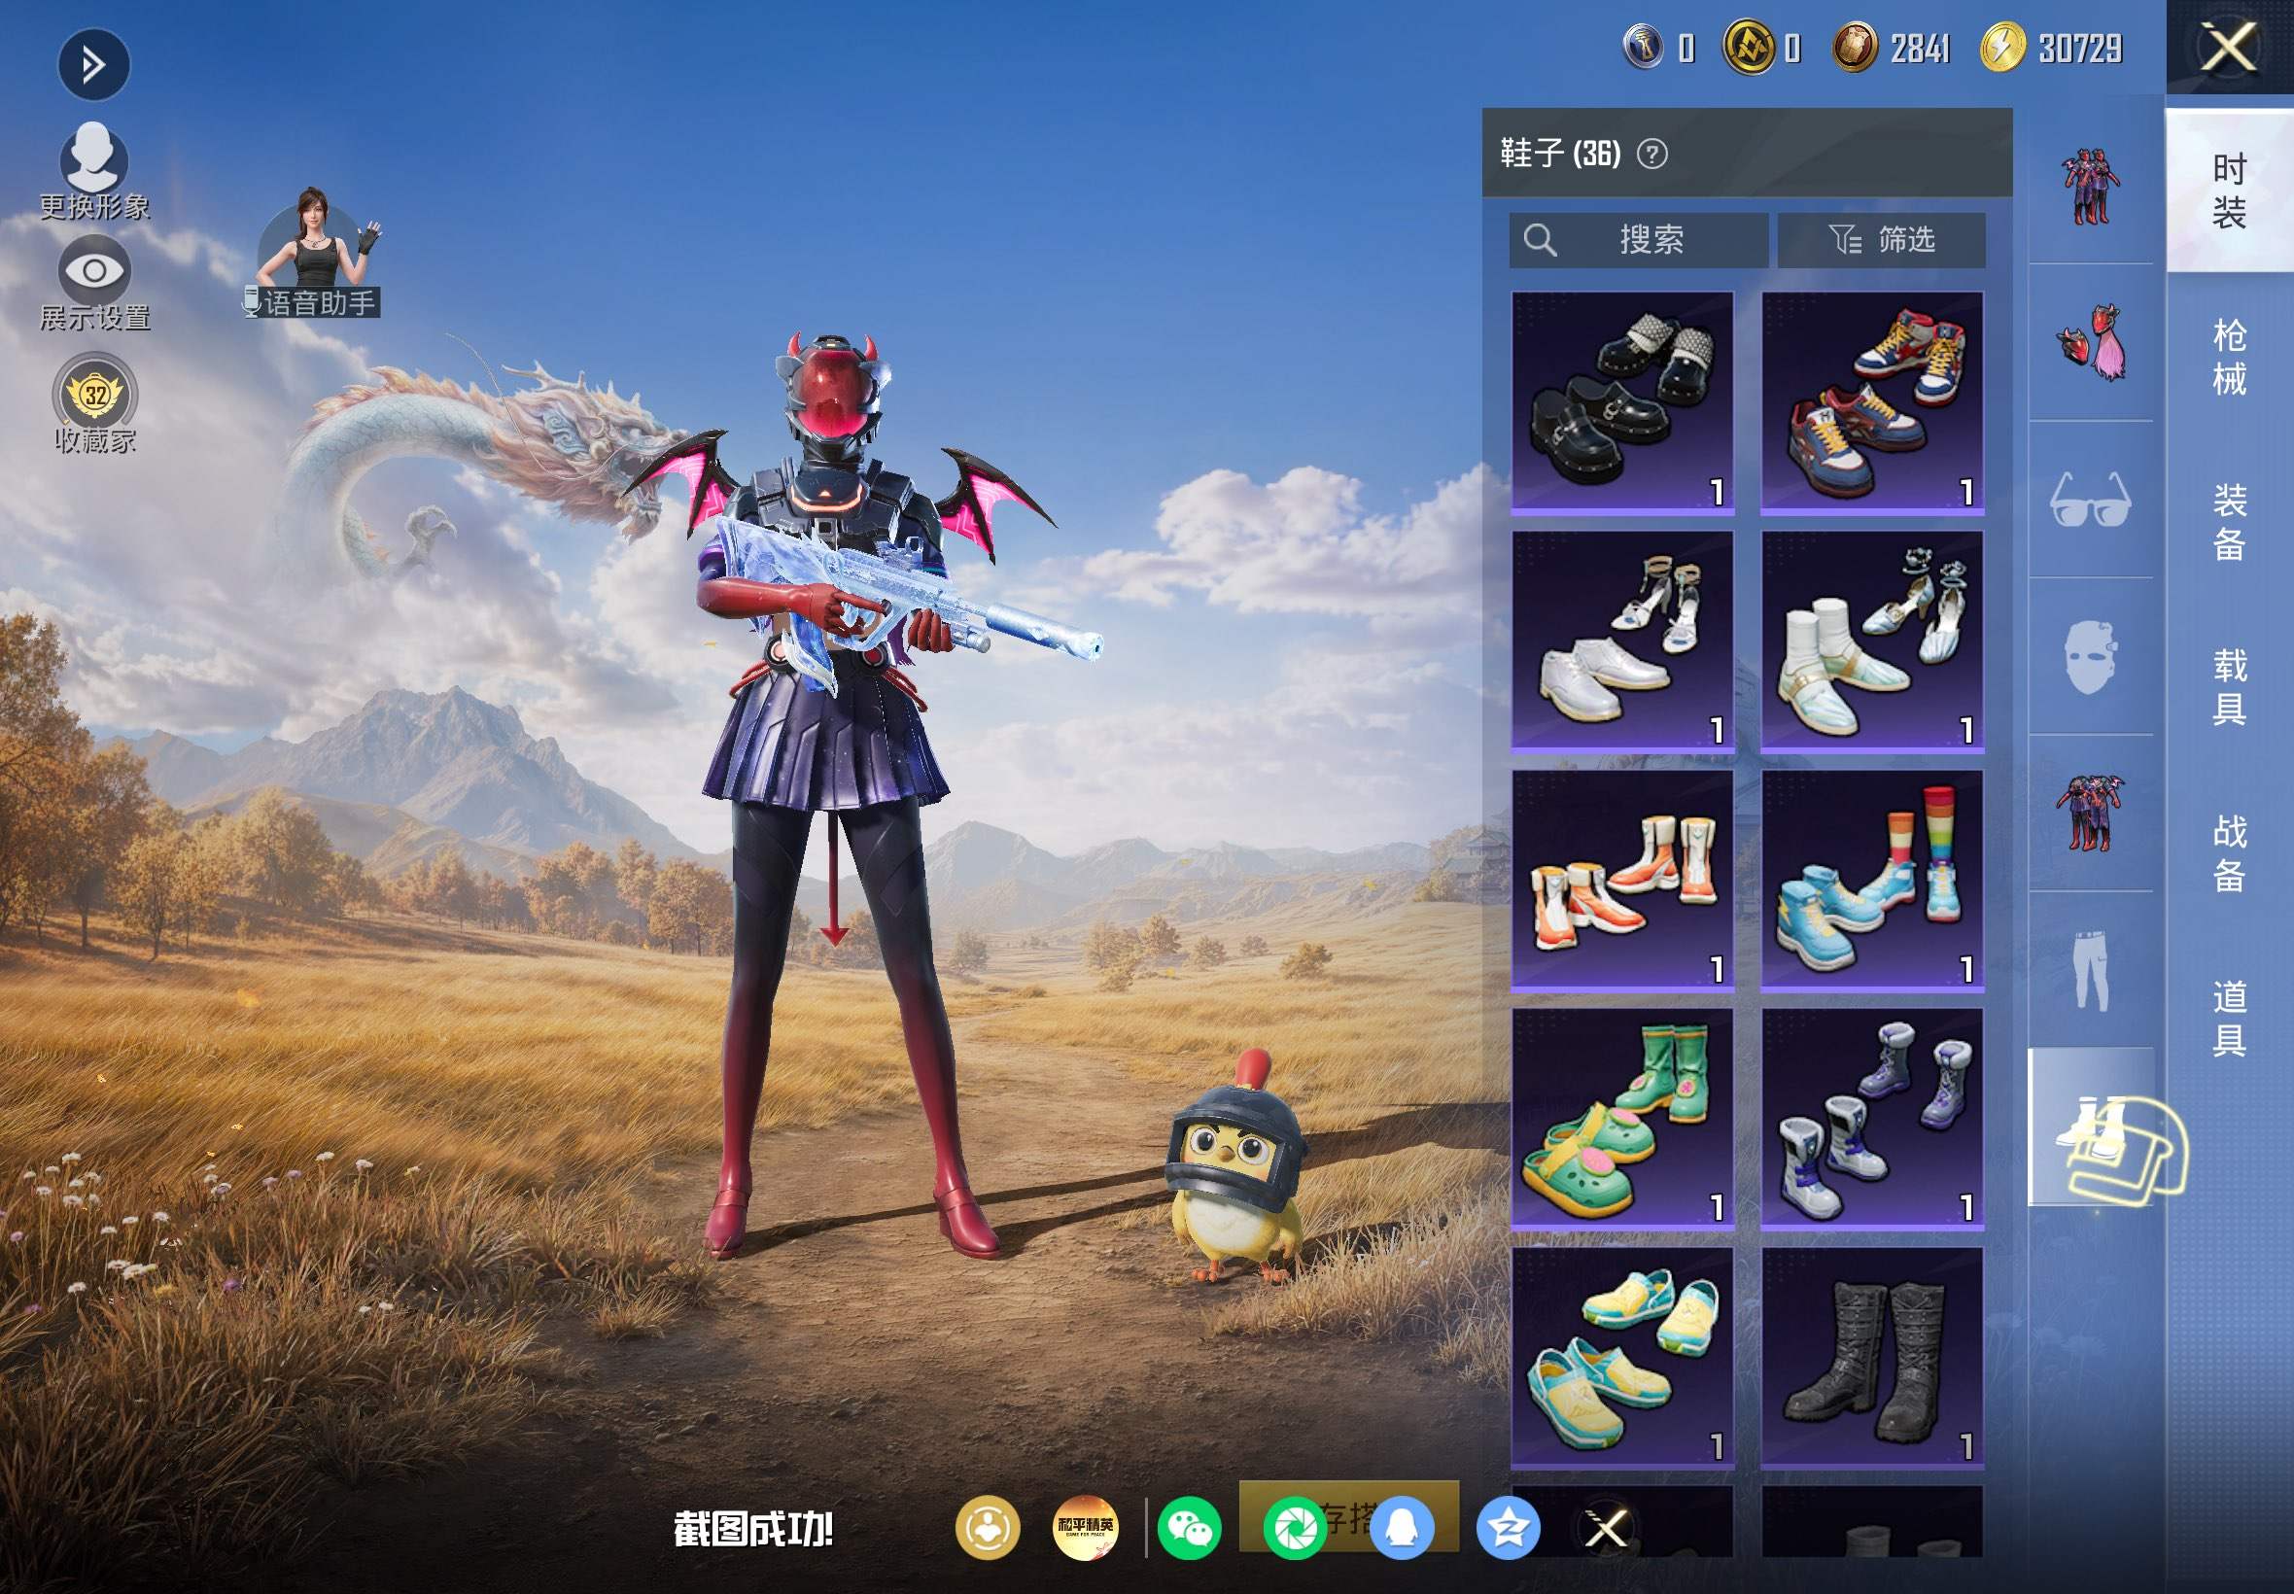Image resolution: width=2294 pixels, height=1594 pixels.
Task: Open the 语音助手 voice assistant
Action: click(x=314, y=253)
